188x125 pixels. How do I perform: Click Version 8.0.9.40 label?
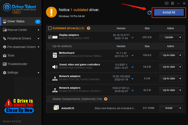click(12, 121)
